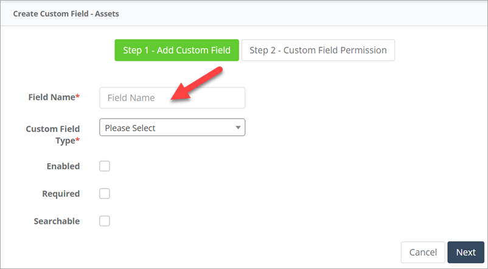
Task: Toggle the Required checkbox
Action: tap(105, 194)
